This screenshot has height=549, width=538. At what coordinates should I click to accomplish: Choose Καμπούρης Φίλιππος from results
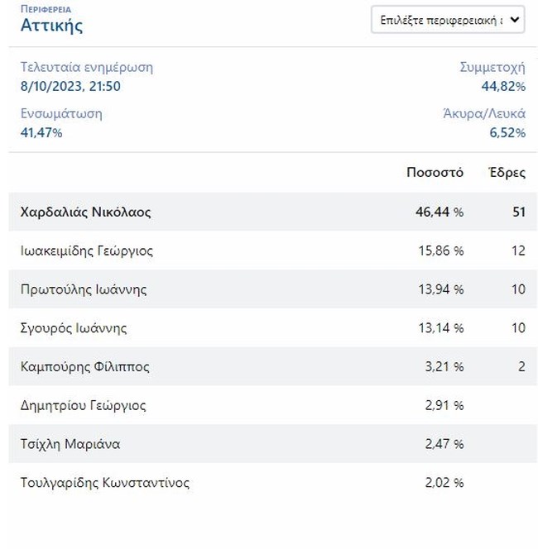[x=85, y=366]
